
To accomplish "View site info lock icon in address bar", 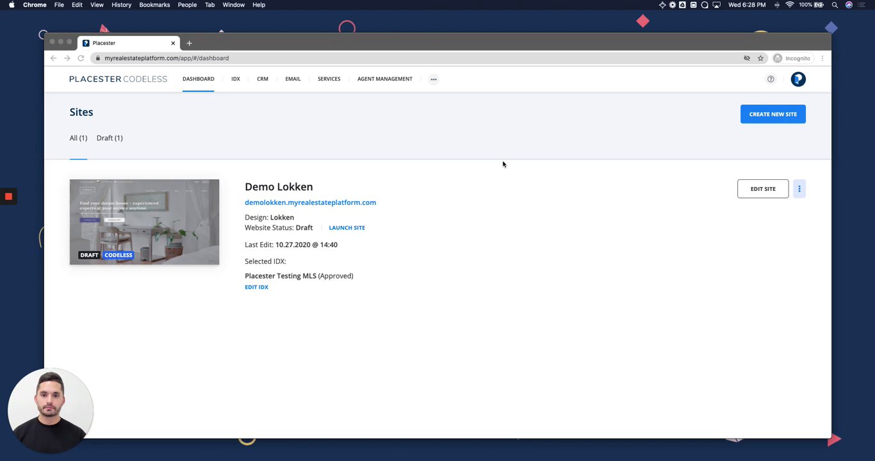I will click(x=97, y=58).
